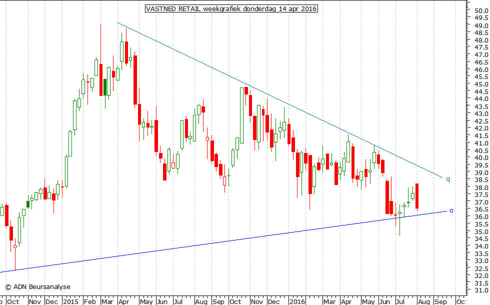The width and height of the screenshot is (490, 305).
Task: Click the 34.0 price axis label
Action: (x=481, y=246)
